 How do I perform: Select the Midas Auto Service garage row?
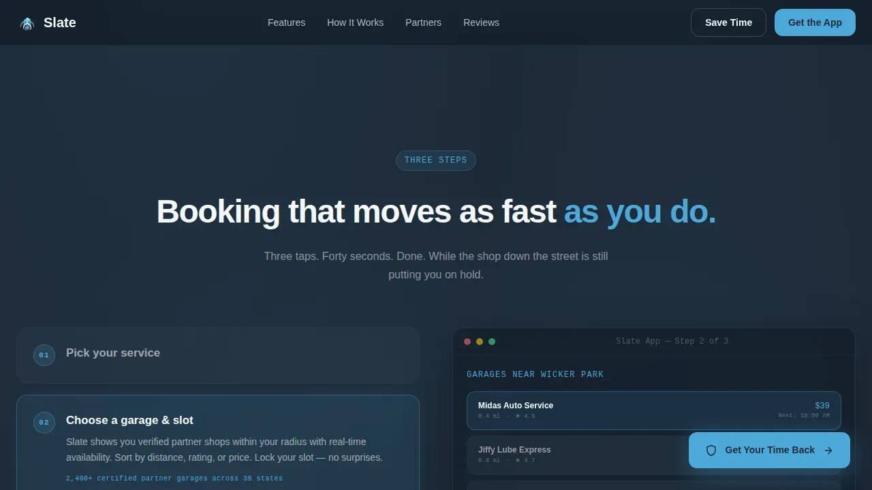654,410
